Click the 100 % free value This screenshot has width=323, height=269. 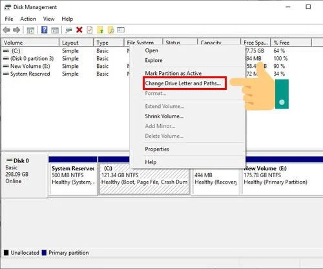tap(280, 58)
